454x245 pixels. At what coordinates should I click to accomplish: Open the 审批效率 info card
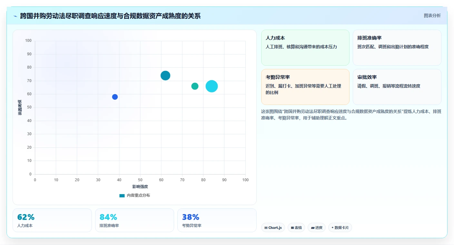[x=397, y=87]
